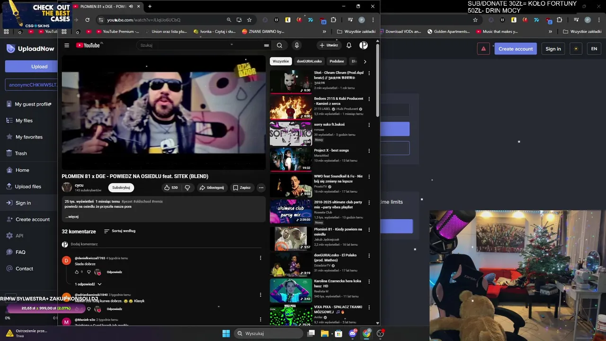The height and width of the screenshot is (341, 606).
Task: Like the comment "Siada dobrze"
Action: tap(77, 272)
